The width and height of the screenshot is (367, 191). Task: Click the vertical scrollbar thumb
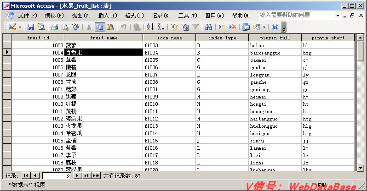tap(361, 51)
